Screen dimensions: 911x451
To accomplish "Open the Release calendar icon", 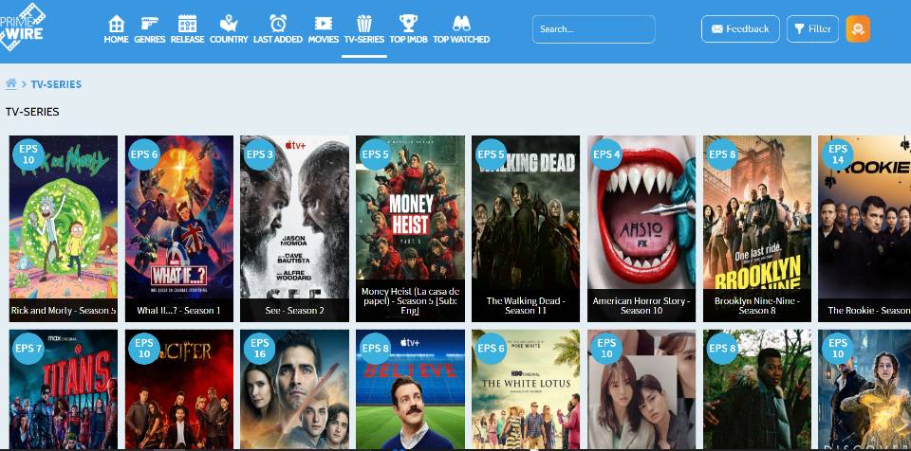I will click(x=187, y=24).
